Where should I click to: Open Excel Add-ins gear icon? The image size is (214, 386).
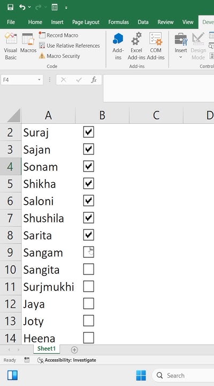(136, 39)
